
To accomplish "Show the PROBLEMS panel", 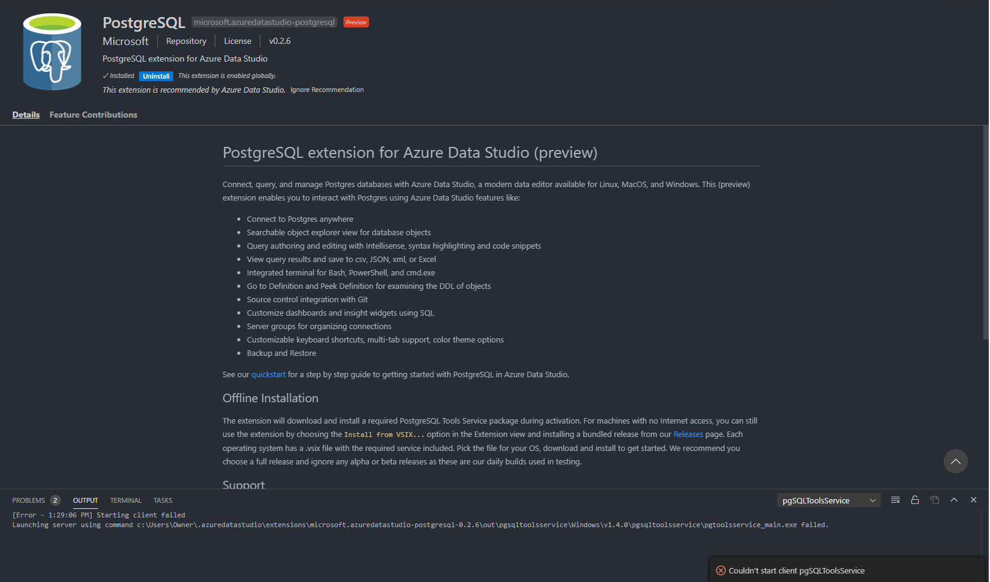I will tap(28, 500).
